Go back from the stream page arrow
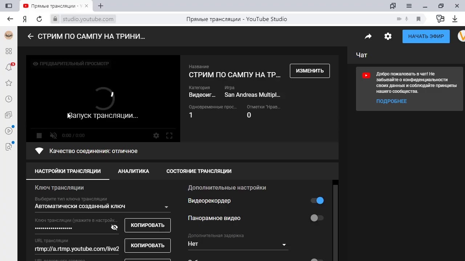Viewport: 465px width, 261px height. click(x=31, y=36)
